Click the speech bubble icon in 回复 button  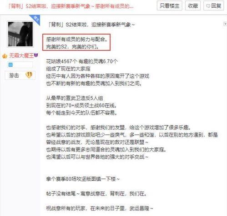click(208, 6)
